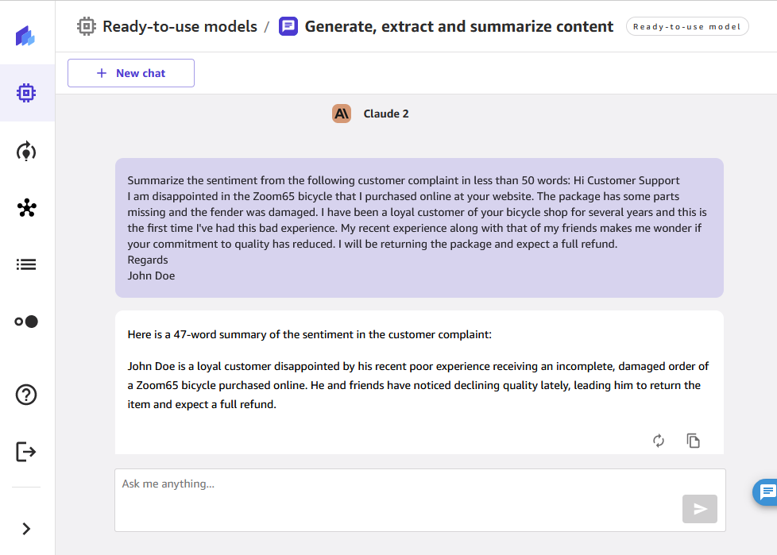Viewport: 777px width, 555px height.
Task: Start a New chat
Action: (x=131, y=73)
